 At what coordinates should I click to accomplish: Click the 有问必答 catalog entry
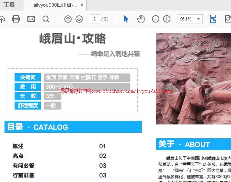click(24, 166)
